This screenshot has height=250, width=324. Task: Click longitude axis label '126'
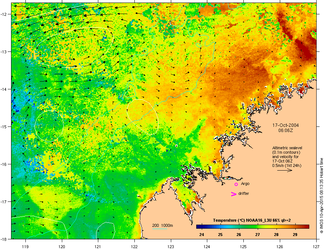pos(280,246)
